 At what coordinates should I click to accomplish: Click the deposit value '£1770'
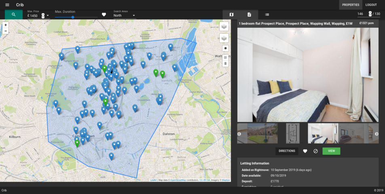[x=275, y=181]
